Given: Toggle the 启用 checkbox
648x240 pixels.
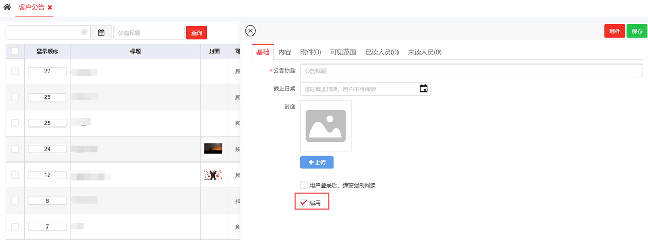Looking at the screenshot, I should tap(303, 202).
